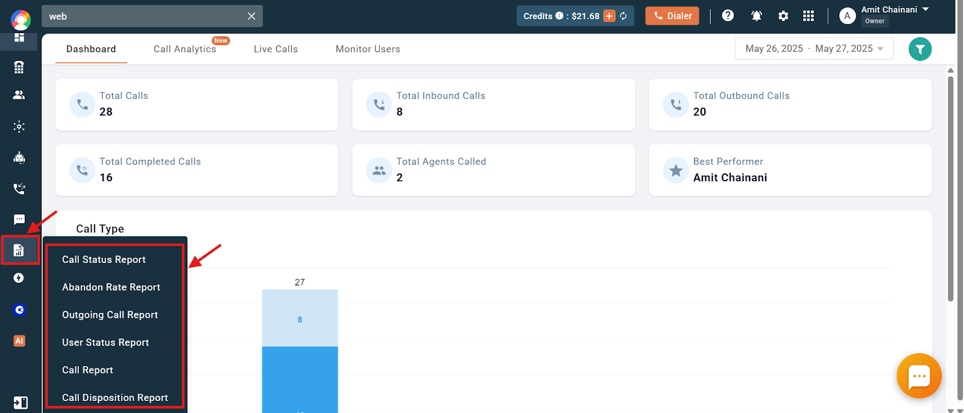Click the light blue bar segment labeled 8
964x413 pixels.
point(300,318)
